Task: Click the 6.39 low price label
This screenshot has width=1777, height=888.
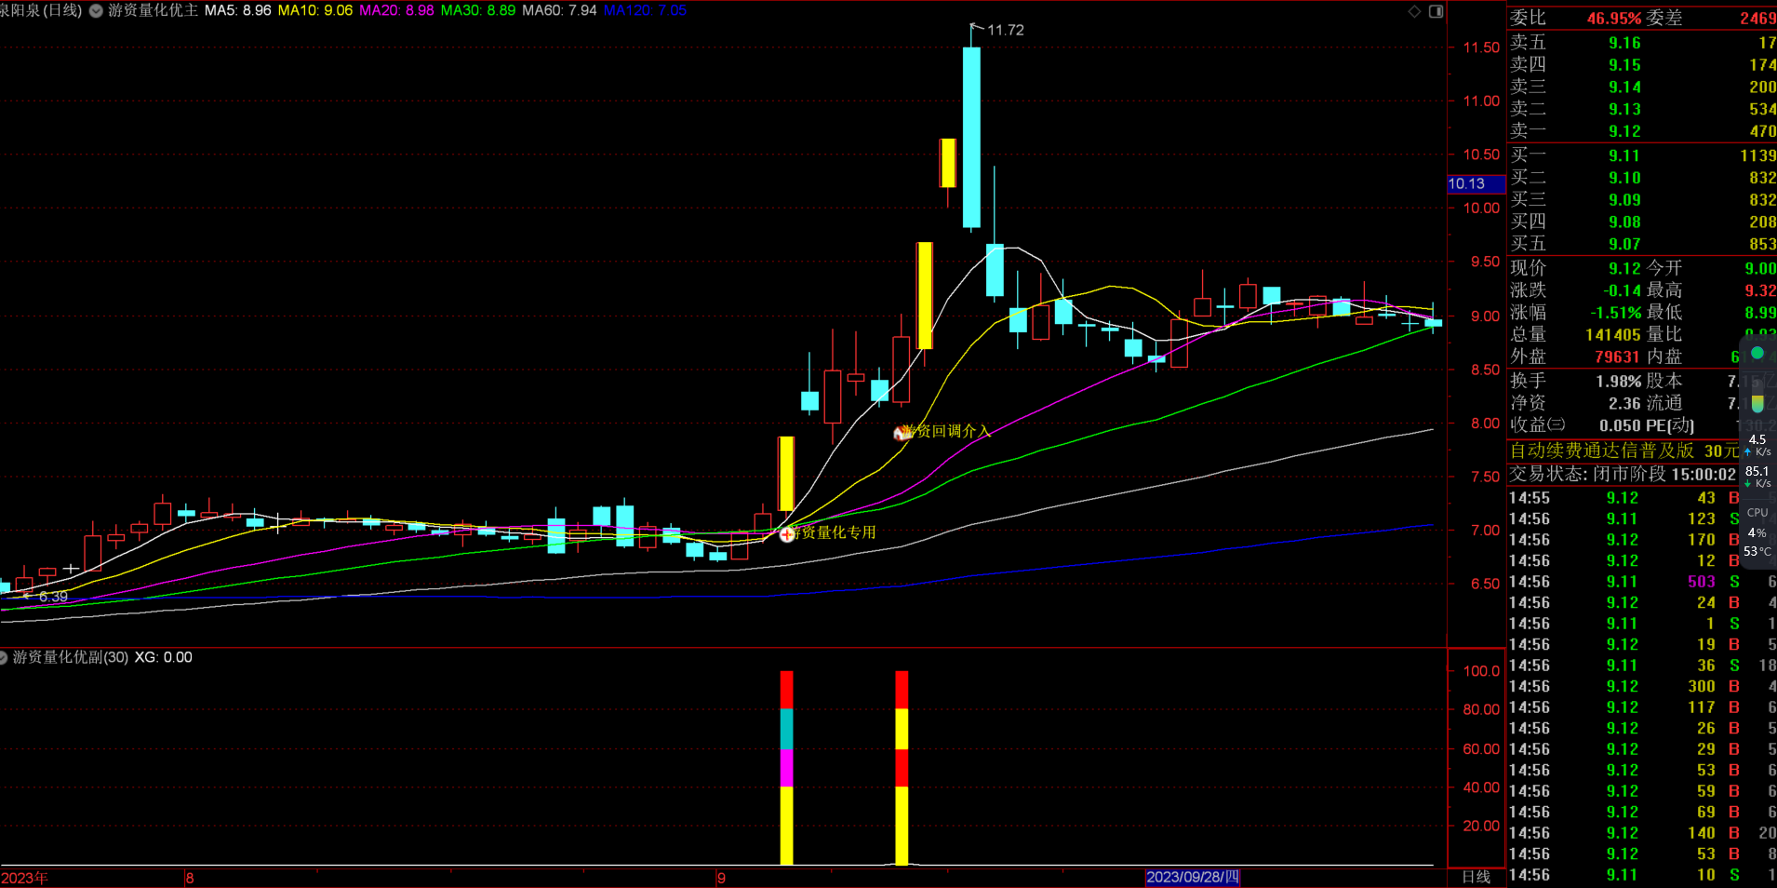Action: click(x=53, y=597)
